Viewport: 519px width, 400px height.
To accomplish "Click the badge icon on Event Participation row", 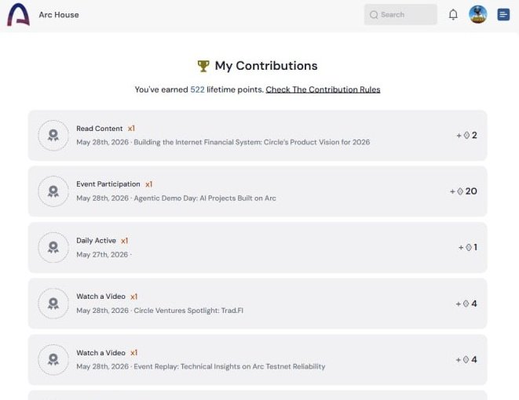I will pos(53,191).
